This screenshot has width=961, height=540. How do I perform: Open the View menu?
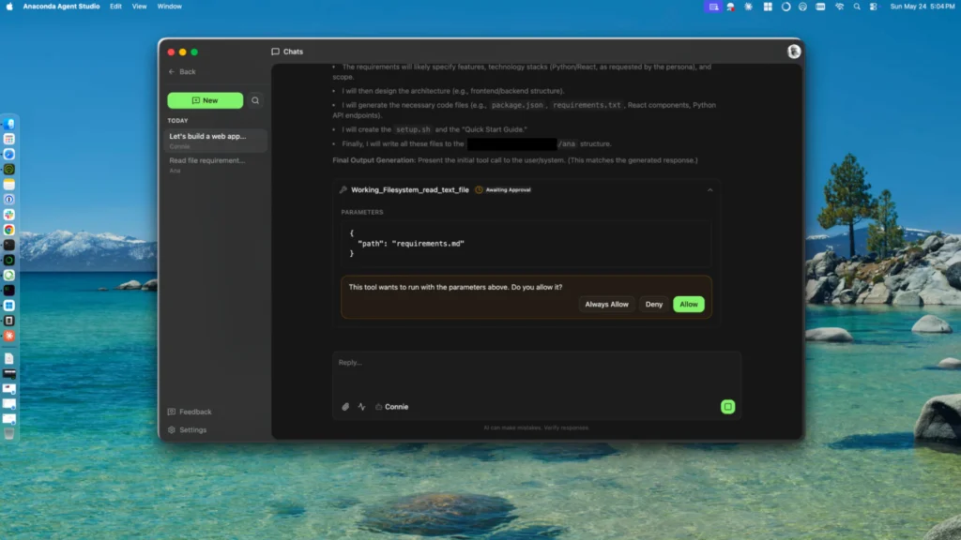pyautogui.click(x=139, y=7)
